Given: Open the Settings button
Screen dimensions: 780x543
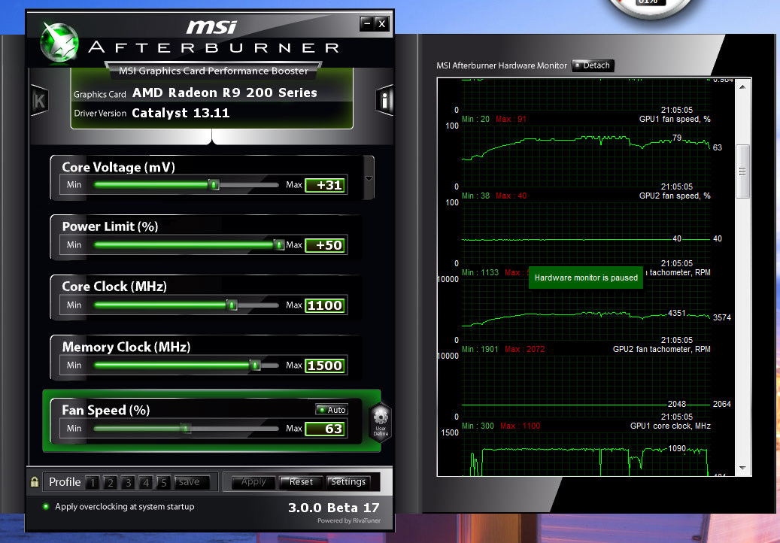Looking at the screenshot, I should tap(348, 482).
